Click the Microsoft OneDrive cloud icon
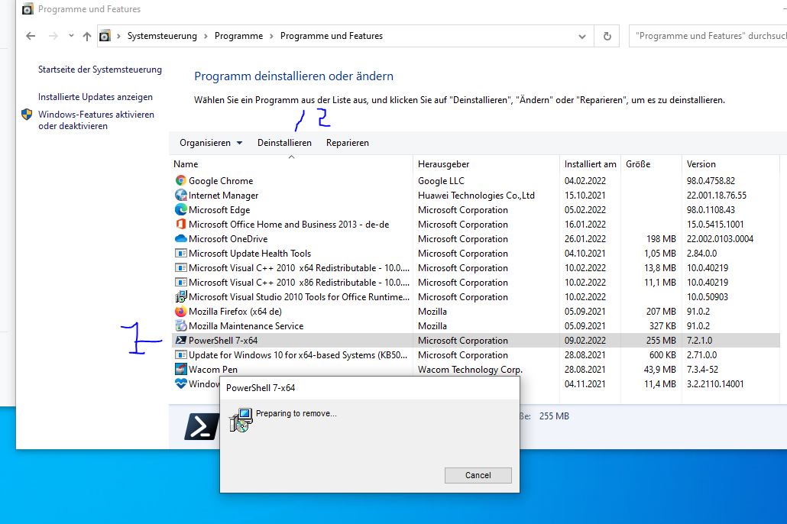787x524 pixels. [x=180, y=239]
